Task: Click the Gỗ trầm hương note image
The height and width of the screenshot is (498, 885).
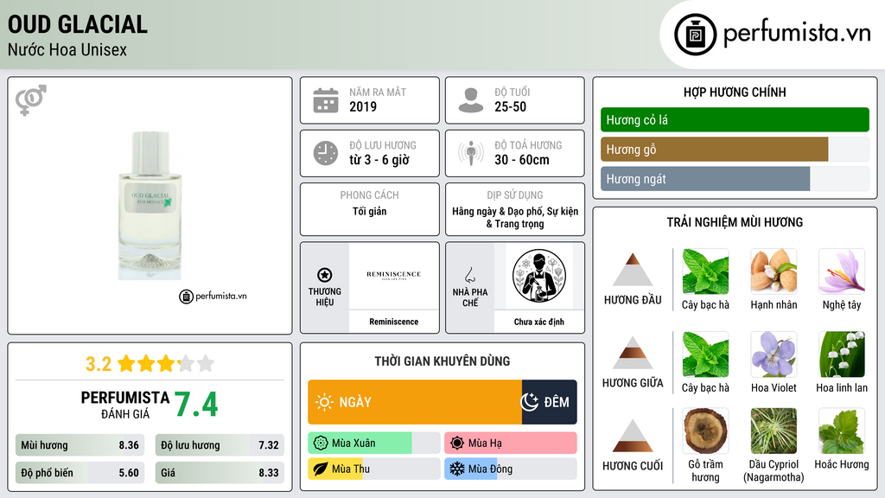Action: 705,431
